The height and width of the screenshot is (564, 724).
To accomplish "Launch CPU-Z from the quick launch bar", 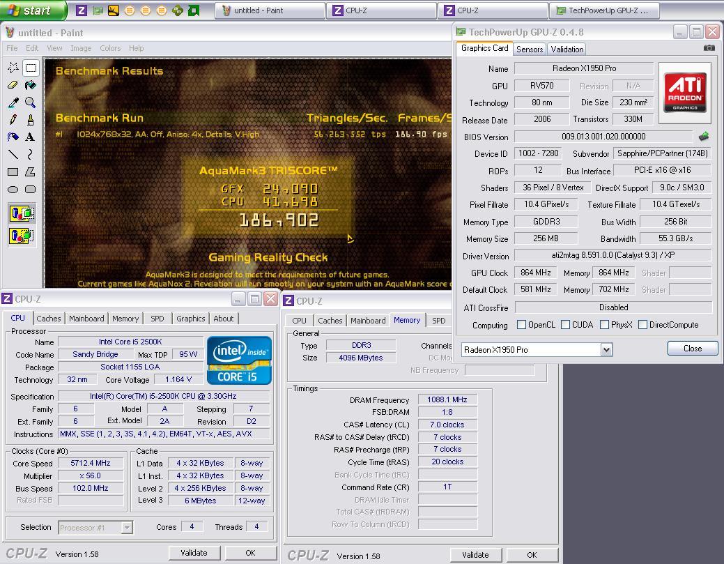I will [x=82, y=10].
